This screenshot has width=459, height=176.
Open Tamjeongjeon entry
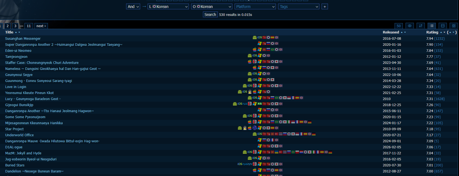click(x=16, y=57)
